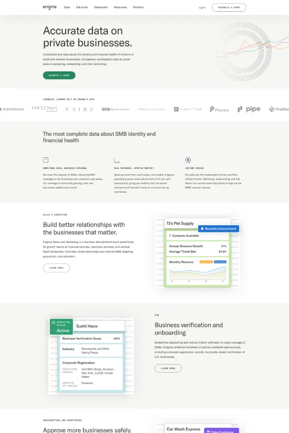Click the Log In link
The width and height of the screenshot is (289, 433).
tap(202, 8)
